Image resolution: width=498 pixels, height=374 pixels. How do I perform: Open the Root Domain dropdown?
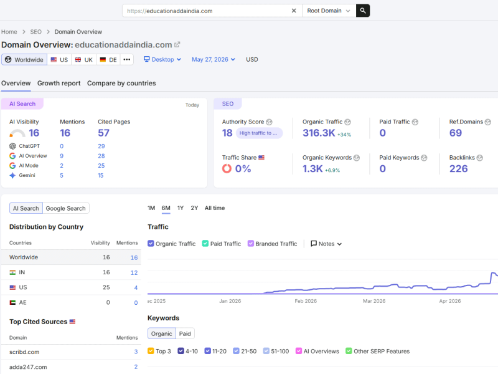click(x=329, y=11)
